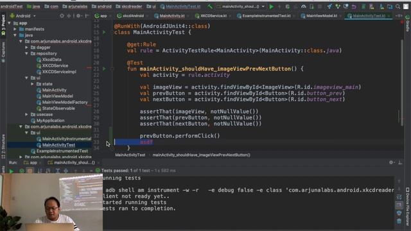This screenshot has width=411, height=231.
Task: Select XkcdData in project tree
Action: pyautogui.click(x=49, y=60)
